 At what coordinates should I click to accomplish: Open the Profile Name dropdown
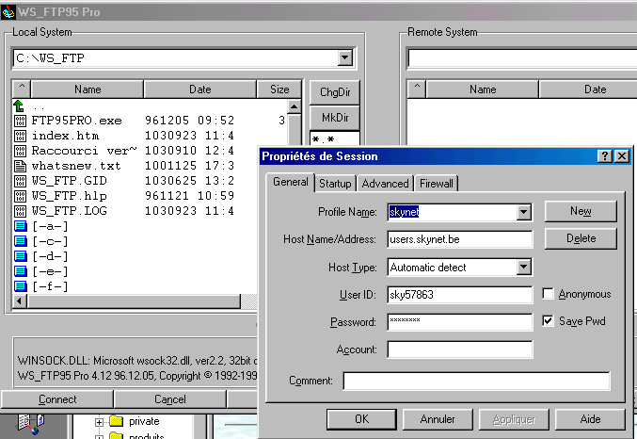pos(524,212)
